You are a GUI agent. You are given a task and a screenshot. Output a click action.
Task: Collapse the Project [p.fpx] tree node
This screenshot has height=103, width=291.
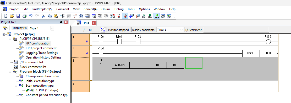[x=4, y=34]
